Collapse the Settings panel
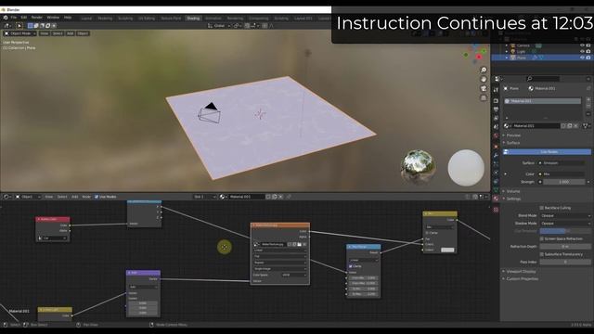This screenshot has height=334, width=594. 513,199
